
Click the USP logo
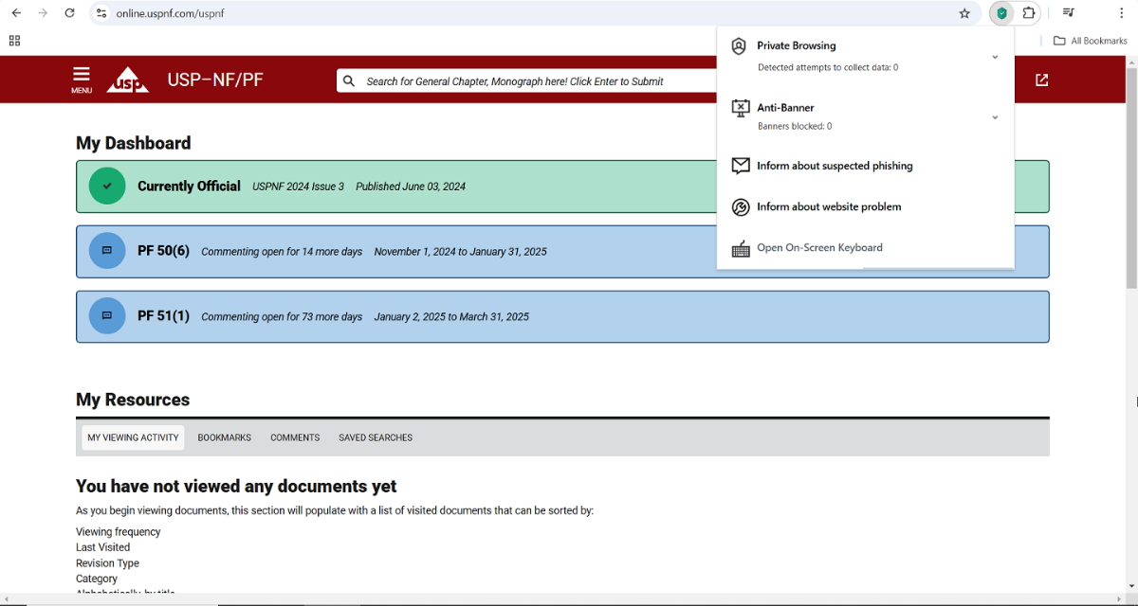click(x=127, y=80)
